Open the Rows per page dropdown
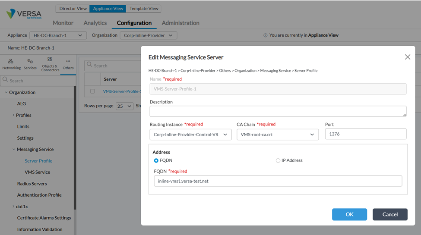Viewport: 421px width, 235px height. click(x=125, y=106)
